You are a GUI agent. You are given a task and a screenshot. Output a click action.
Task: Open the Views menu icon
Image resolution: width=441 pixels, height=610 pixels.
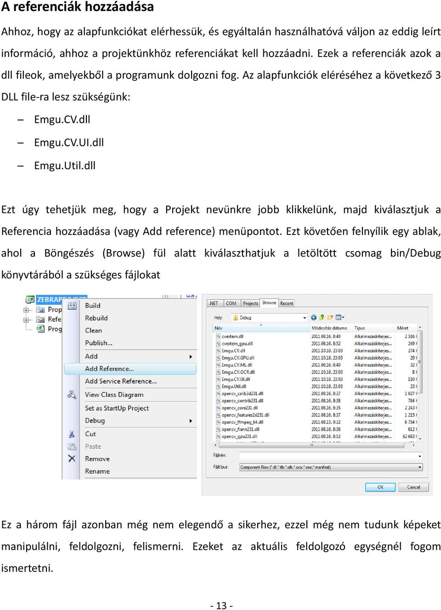click(x=339, y=318)
